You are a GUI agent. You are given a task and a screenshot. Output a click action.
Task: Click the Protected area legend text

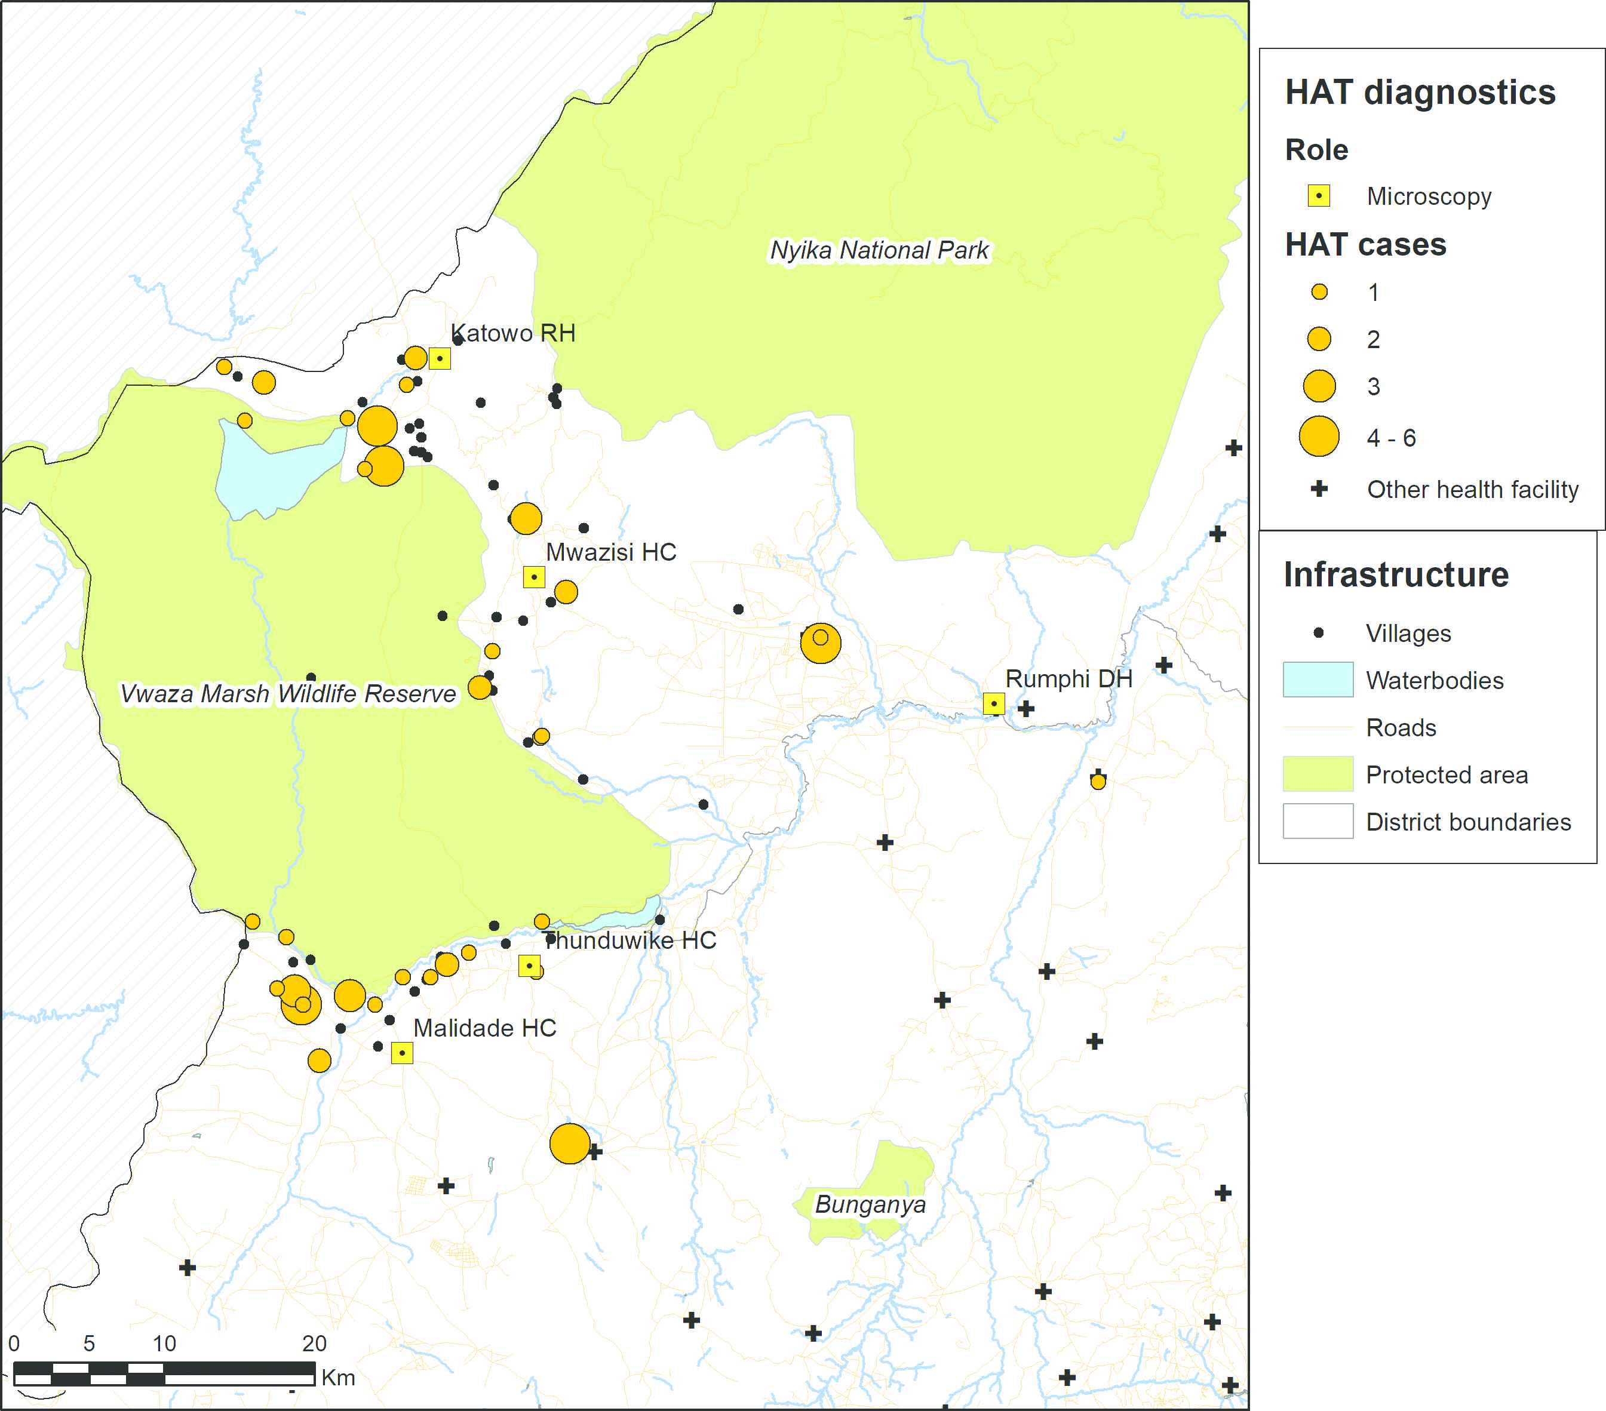coord(1447,776)
